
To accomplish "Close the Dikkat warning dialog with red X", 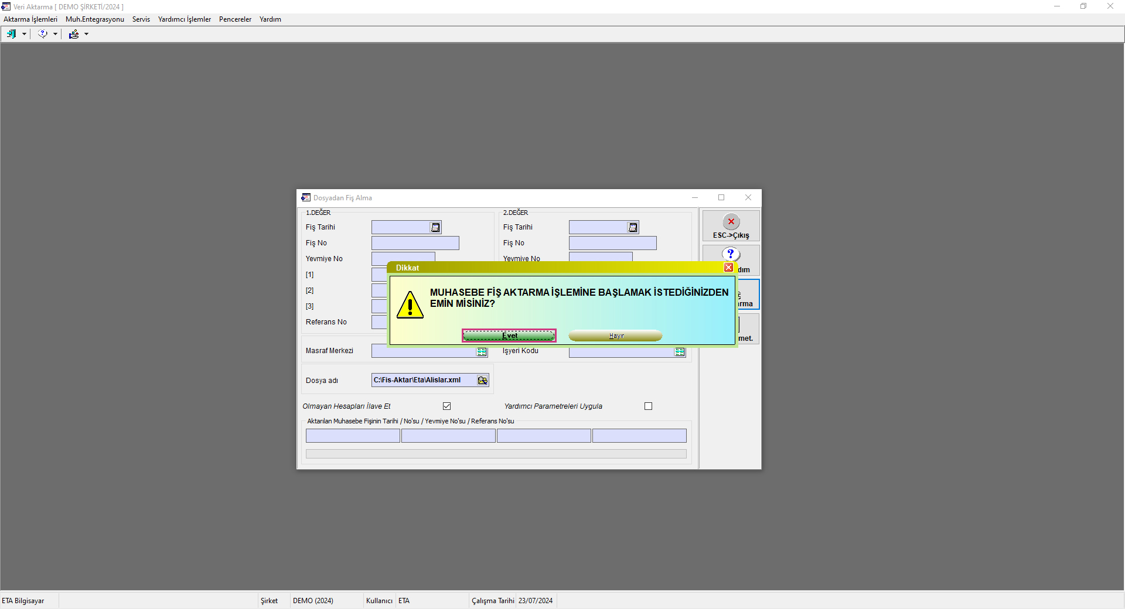I will click(728, 268).
